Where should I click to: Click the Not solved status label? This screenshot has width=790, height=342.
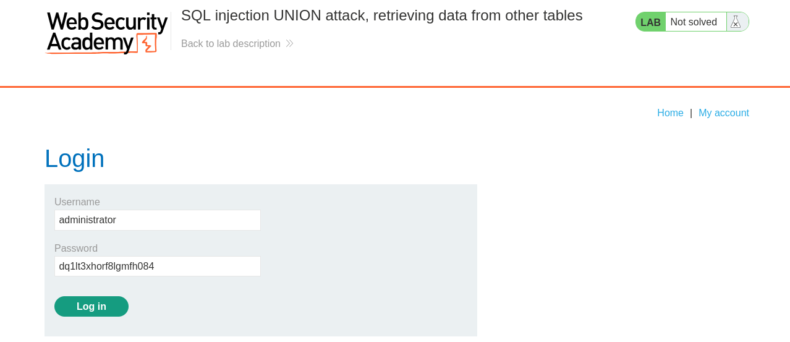click(x=694, y=22)
